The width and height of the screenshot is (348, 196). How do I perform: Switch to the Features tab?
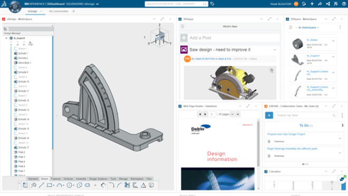(x=56, y=179)
